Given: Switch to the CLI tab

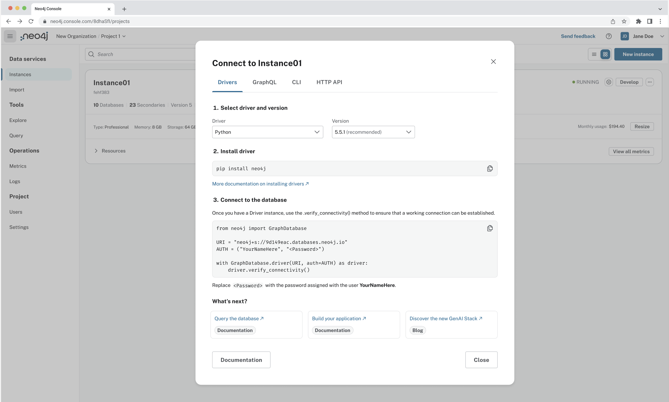Looking at the screenshot, I should (296, 82).
